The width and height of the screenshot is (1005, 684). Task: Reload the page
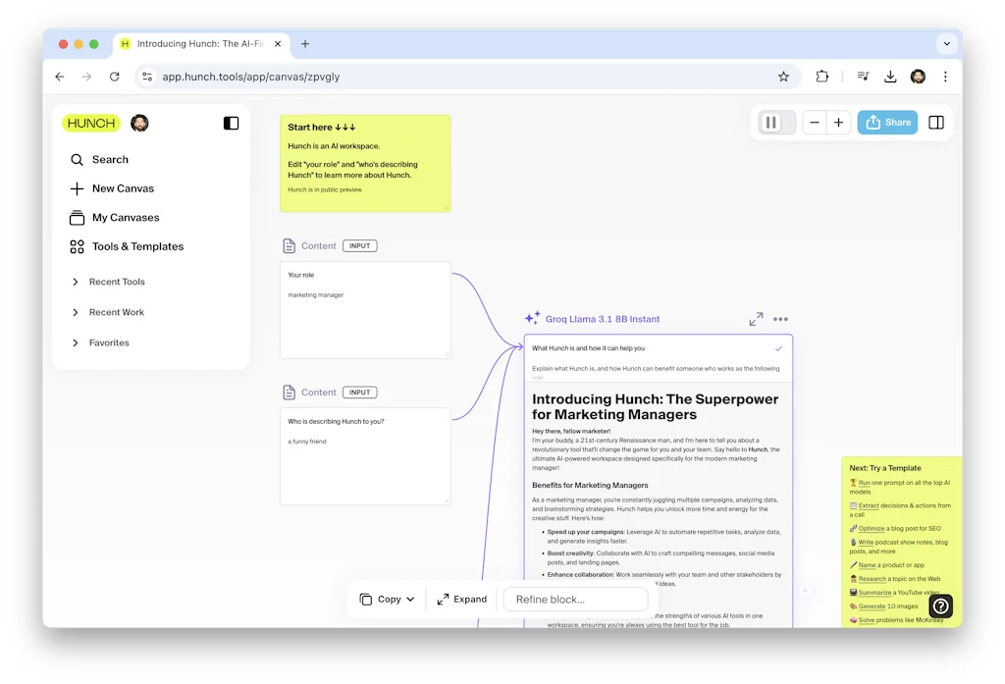tap(114, 77)
